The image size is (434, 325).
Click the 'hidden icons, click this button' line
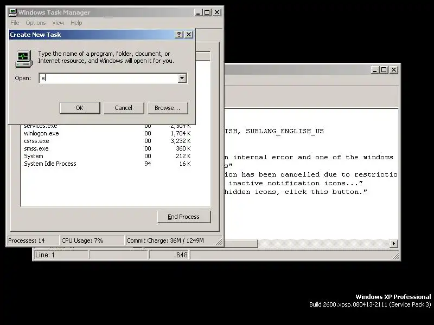(x=296, y=192)
